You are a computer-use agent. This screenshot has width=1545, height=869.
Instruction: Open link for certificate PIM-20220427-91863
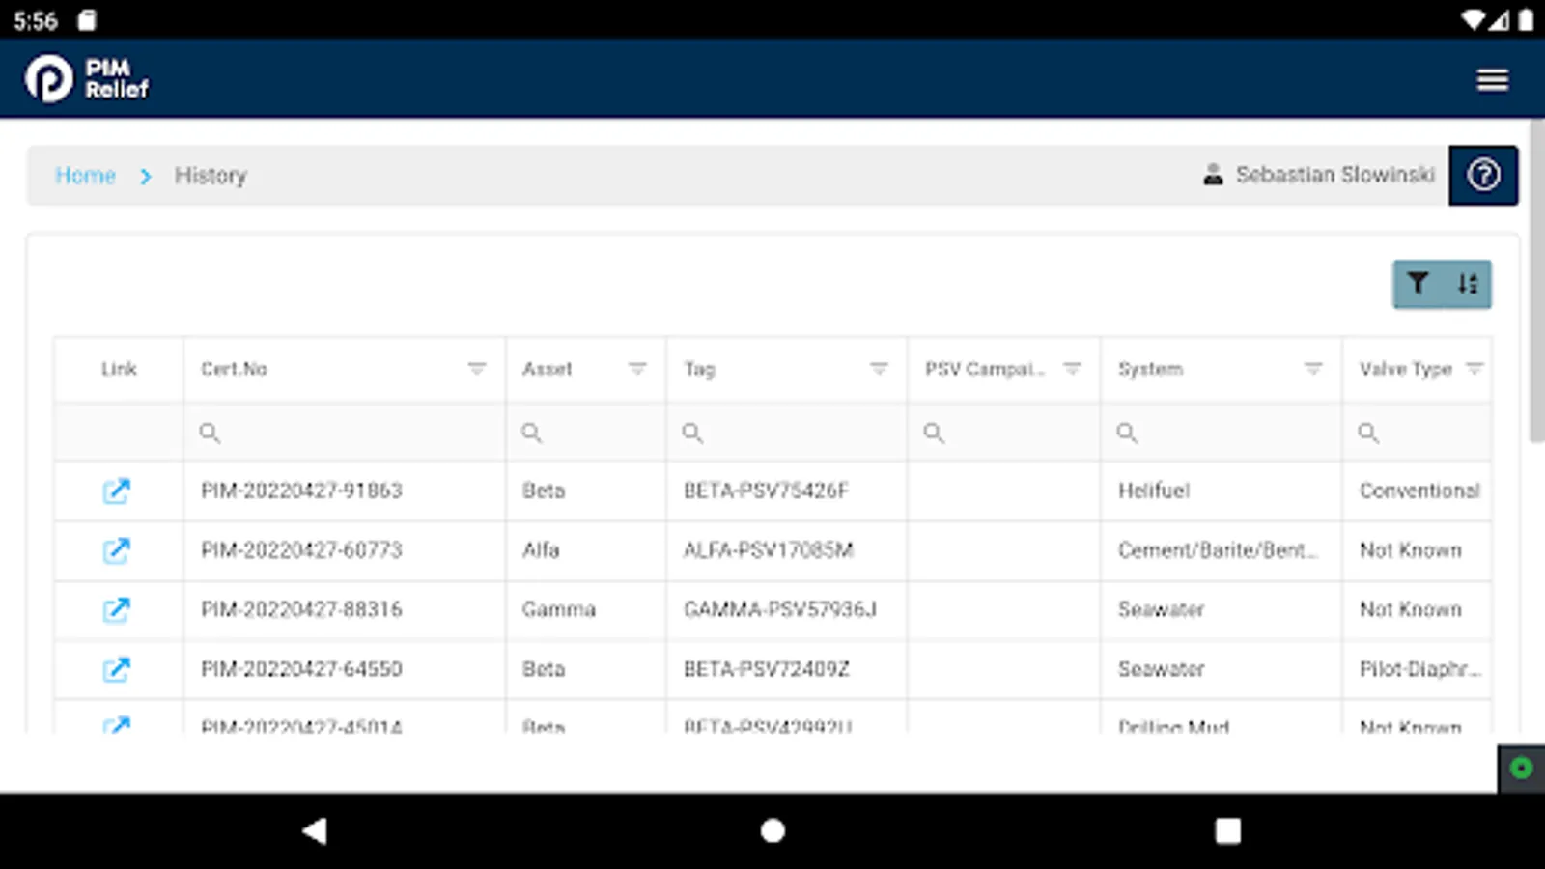[x=116, y=491]
